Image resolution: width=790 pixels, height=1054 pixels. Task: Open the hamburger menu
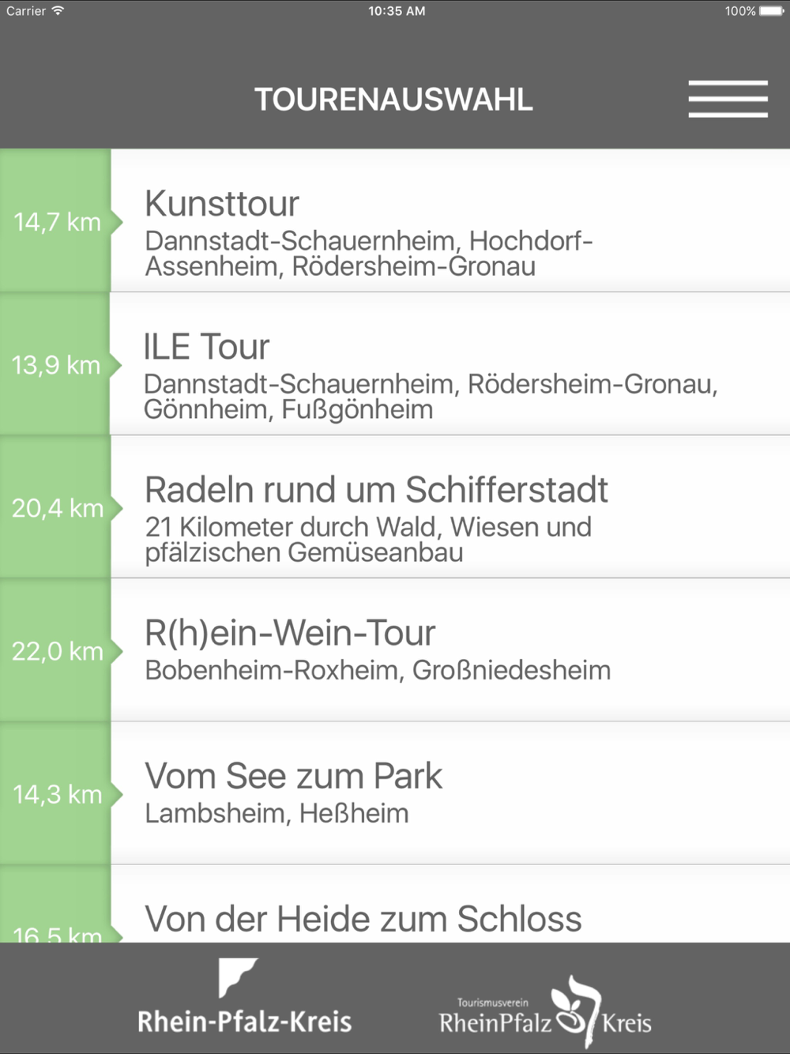[x=728, y=99]
